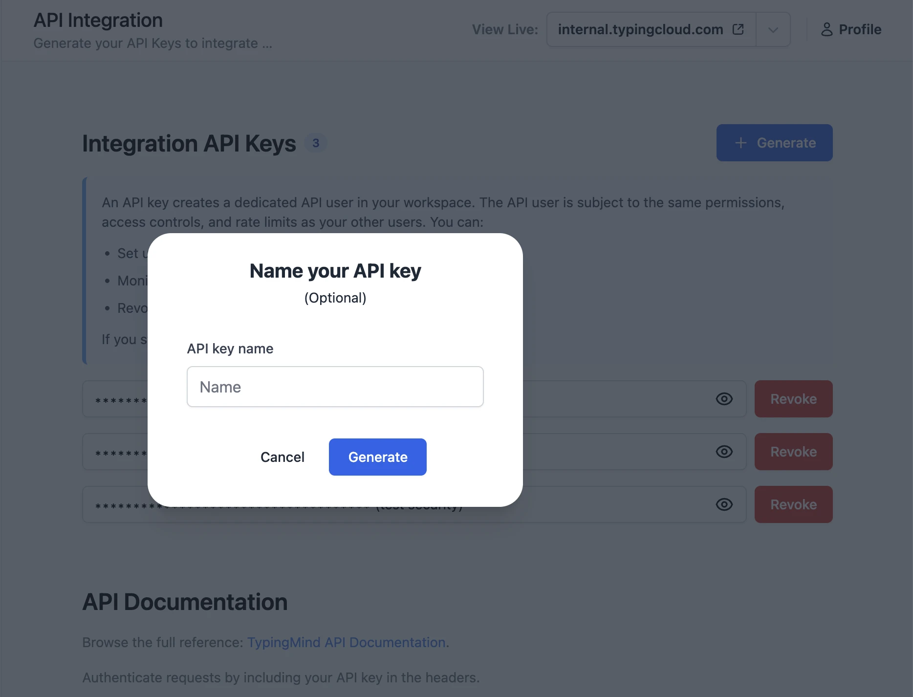Screen dimensions: 913x697
Task: Revoke the second API key
Action: 794,452
